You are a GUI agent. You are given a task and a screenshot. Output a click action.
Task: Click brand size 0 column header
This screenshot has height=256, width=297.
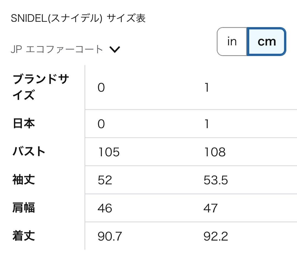[x=101, y=88]
